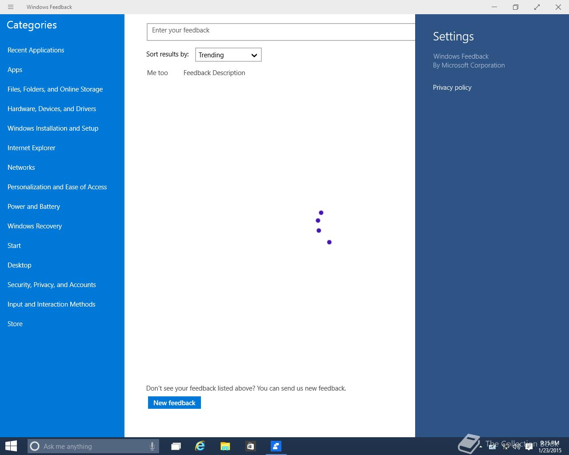569x455 pixels.
Task: Select the Power and Battery category
Action: pos(34,207)
